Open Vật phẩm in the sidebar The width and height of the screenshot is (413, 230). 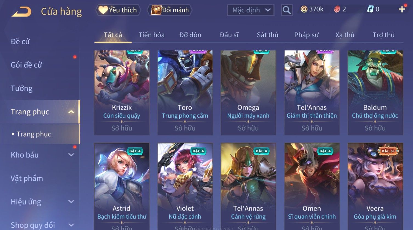(27, 178)
